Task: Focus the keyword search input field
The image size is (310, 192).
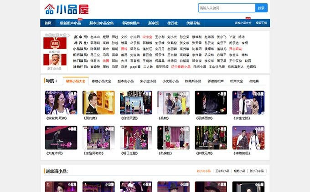Action: (227, 8)
